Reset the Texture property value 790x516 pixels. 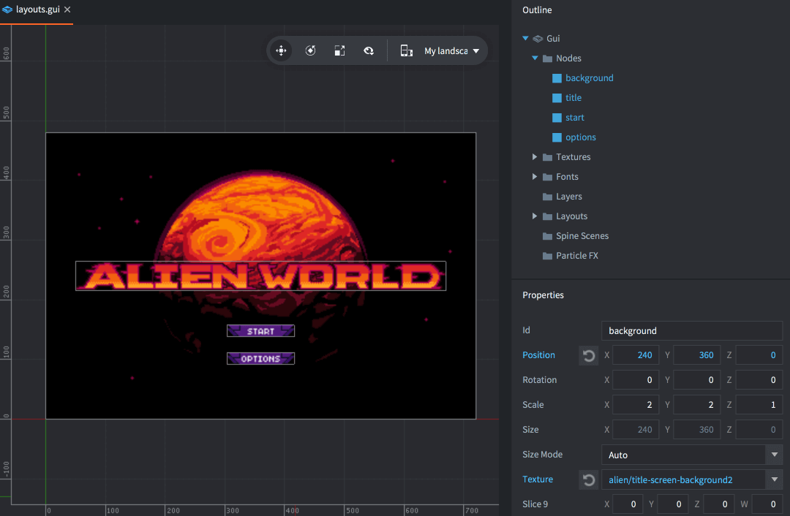pyautogui.click(x=588, y=479)
